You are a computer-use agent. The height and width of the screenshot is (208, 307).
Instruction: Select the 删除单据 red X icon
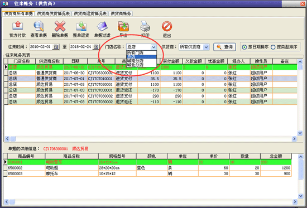(x=60, y=26)
